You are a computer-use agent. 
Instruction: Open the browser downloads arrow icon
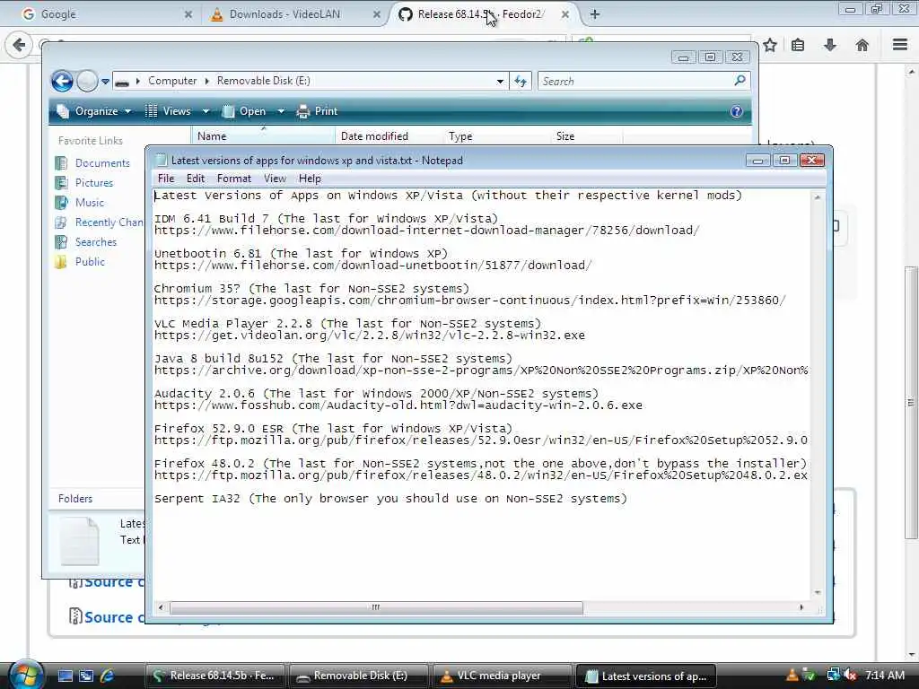[x=830, y=45]
